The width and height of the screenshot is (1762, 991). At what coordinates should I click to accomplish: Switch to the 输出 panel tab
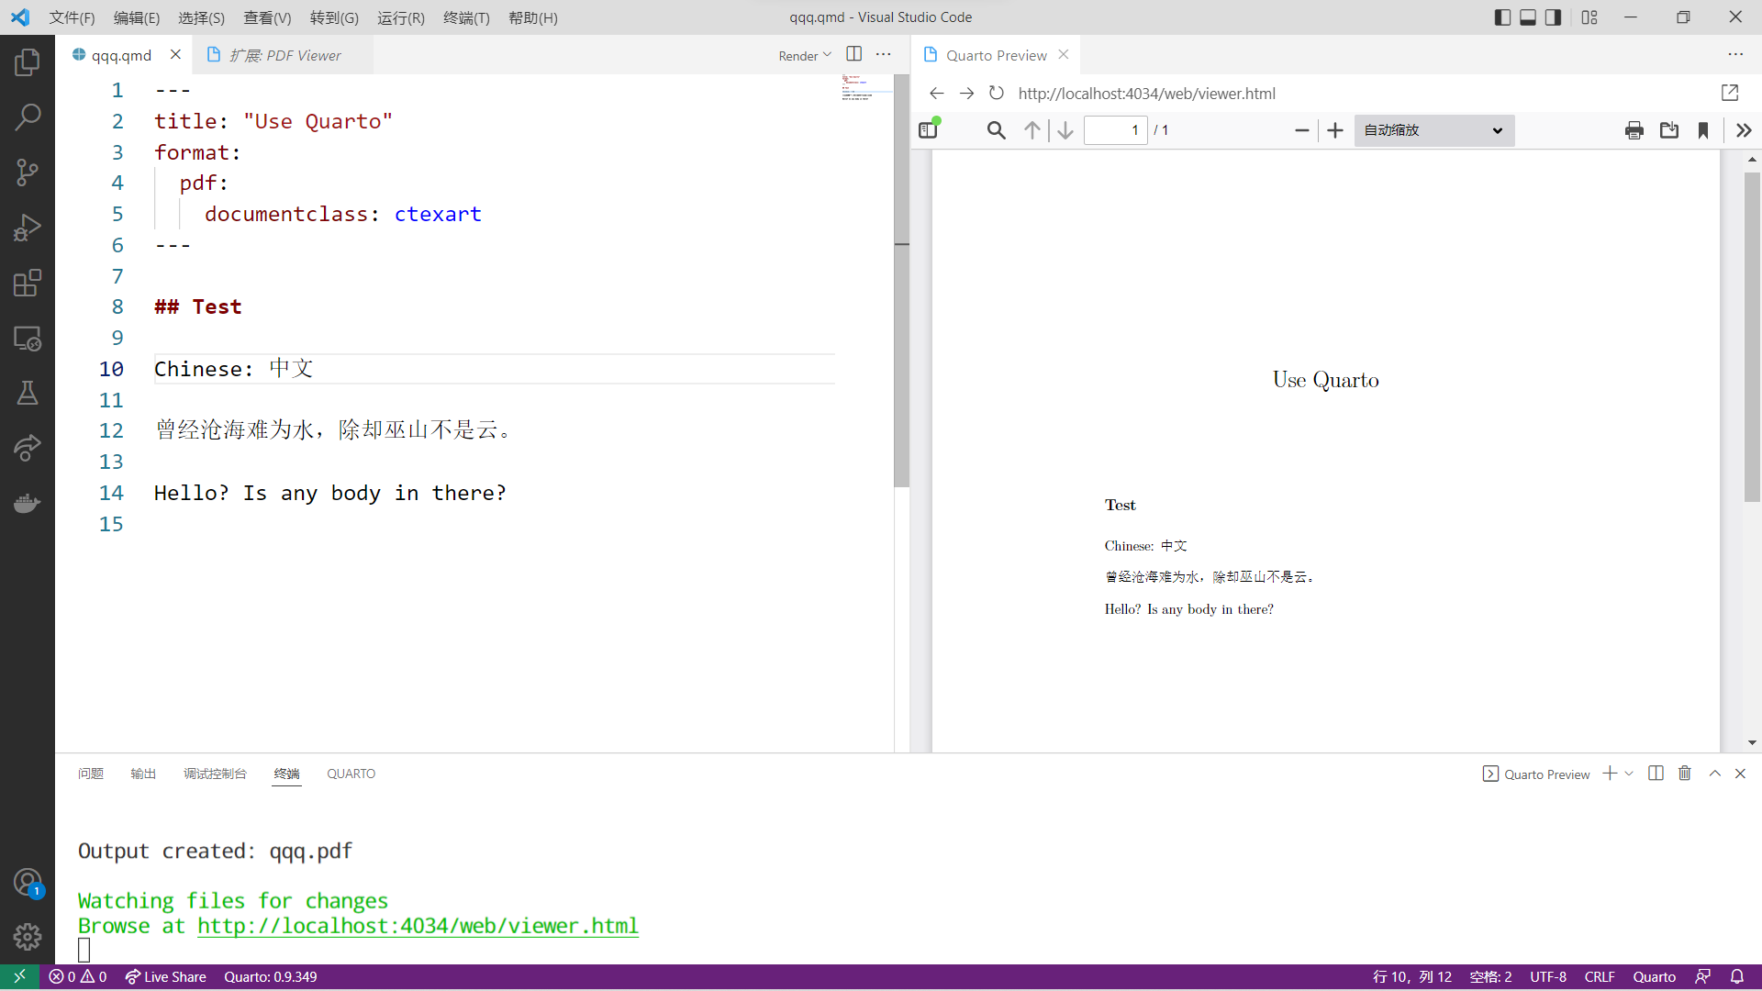point(143,774)
